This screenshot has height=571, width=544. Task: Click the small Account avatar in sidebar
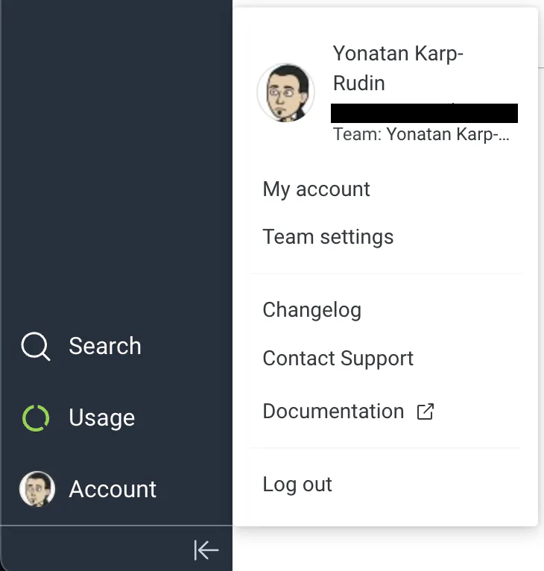(x=37, y=489)
